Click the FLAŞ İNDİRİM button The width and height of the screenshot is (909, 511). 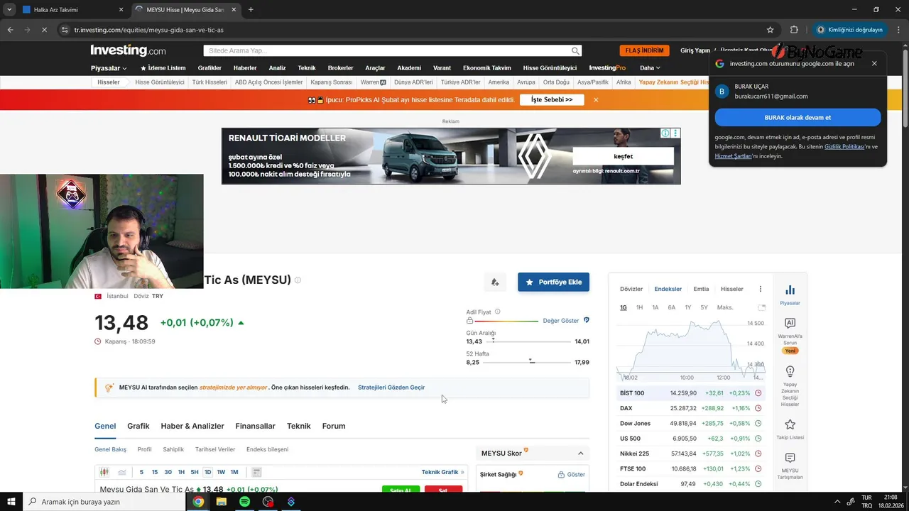click(x=644, y=50)
